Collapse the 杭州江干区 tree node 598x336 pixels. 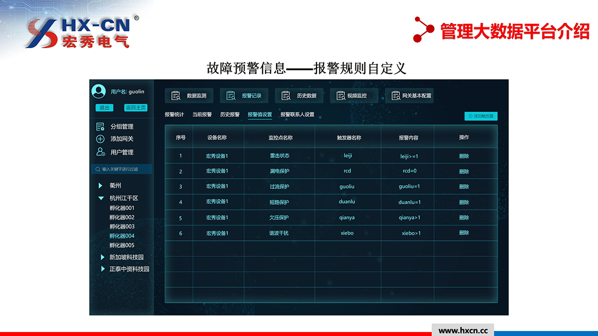click(x=101, y=198)
